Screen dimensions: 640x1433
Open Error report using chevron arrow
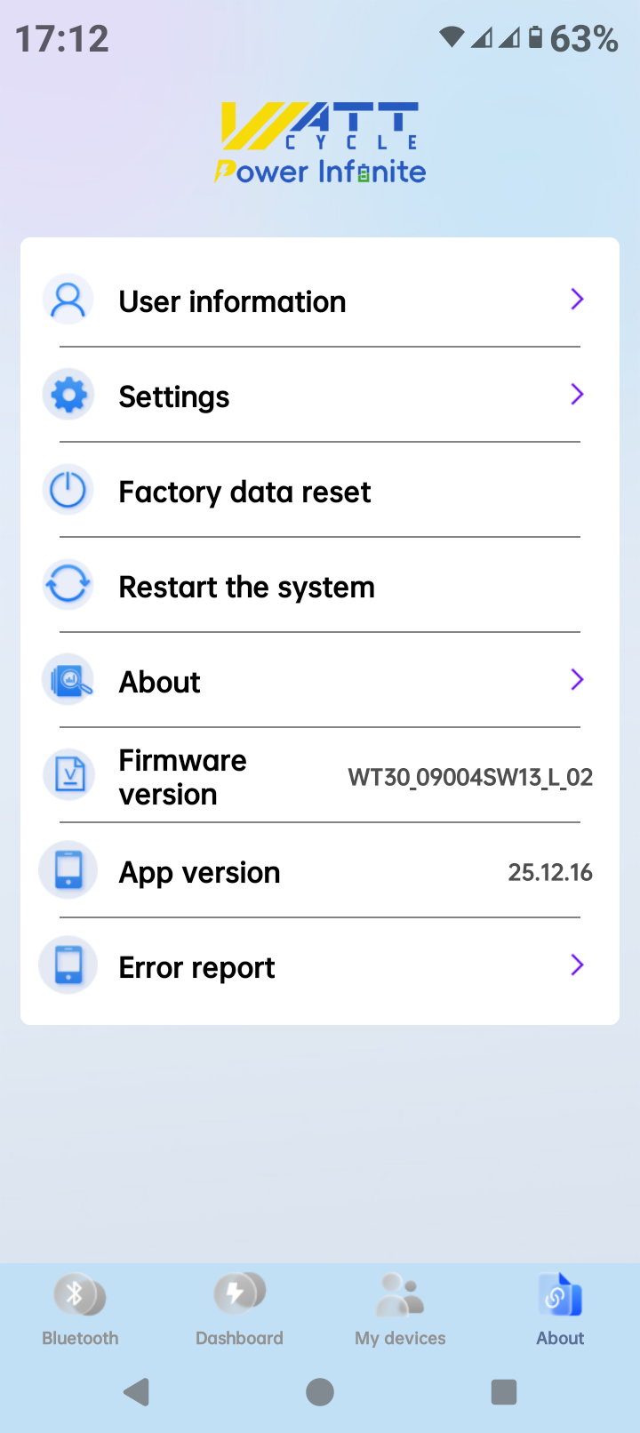(x=577, y=965)
